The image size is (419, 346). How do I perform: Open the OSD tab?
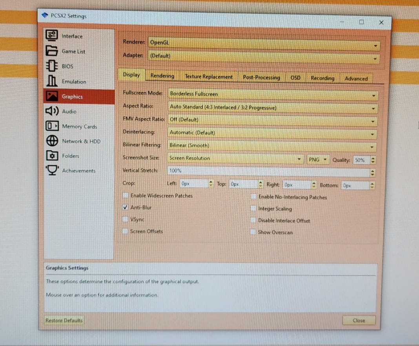point(295,78)
